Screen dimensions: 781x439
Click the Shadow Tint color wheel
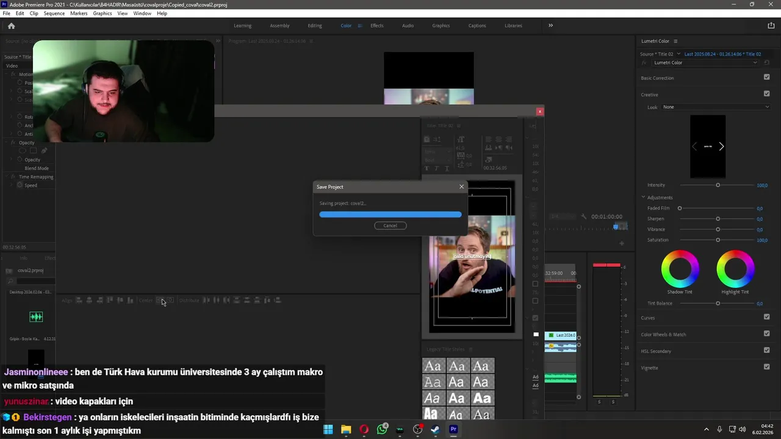[x=680, y=269]
